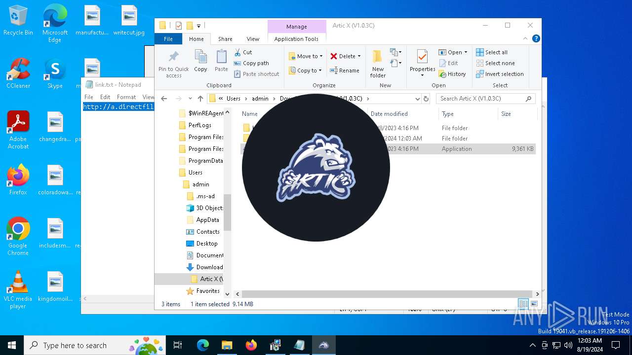Open Recycle Bin desktop icon
Image resolution: width=632 pixels, height=355 pixels.
point(18,21)
